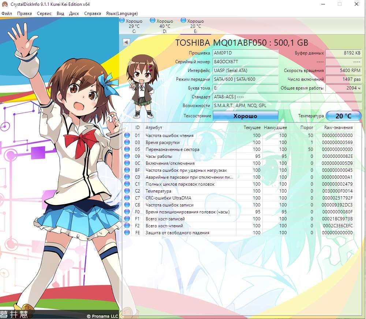Click the 20 °C temperature button
Image resolution: width=366 pixels, height=319 pixels.
tap(343, 116)
